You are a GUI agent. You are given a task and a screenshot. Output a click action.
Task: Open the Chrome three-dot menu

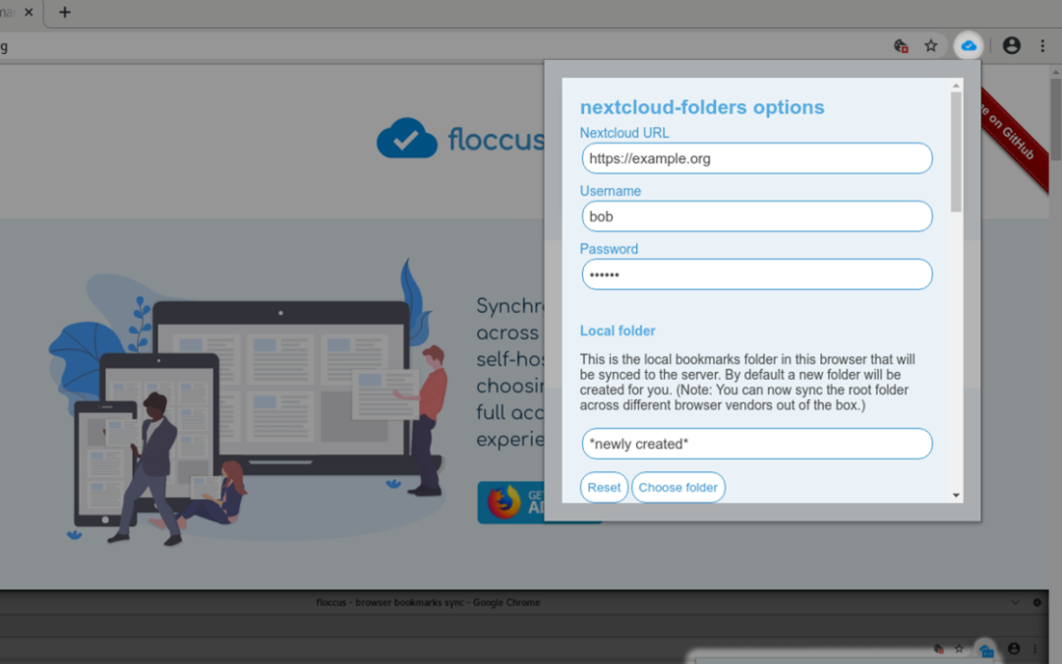[1042, 46]
